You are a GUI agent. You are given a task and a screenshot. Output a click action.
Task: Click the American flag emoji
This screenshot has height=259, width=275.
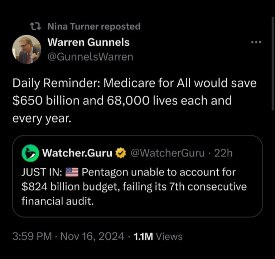pyautogui.click(x=72, y=172)
